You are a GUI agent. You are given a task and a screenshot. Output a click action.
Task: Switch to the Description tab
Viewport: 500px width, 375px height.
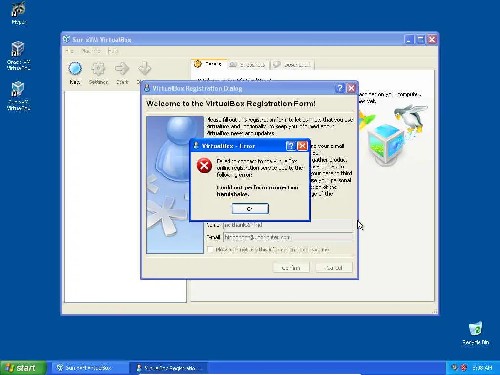tap(293, 65)
